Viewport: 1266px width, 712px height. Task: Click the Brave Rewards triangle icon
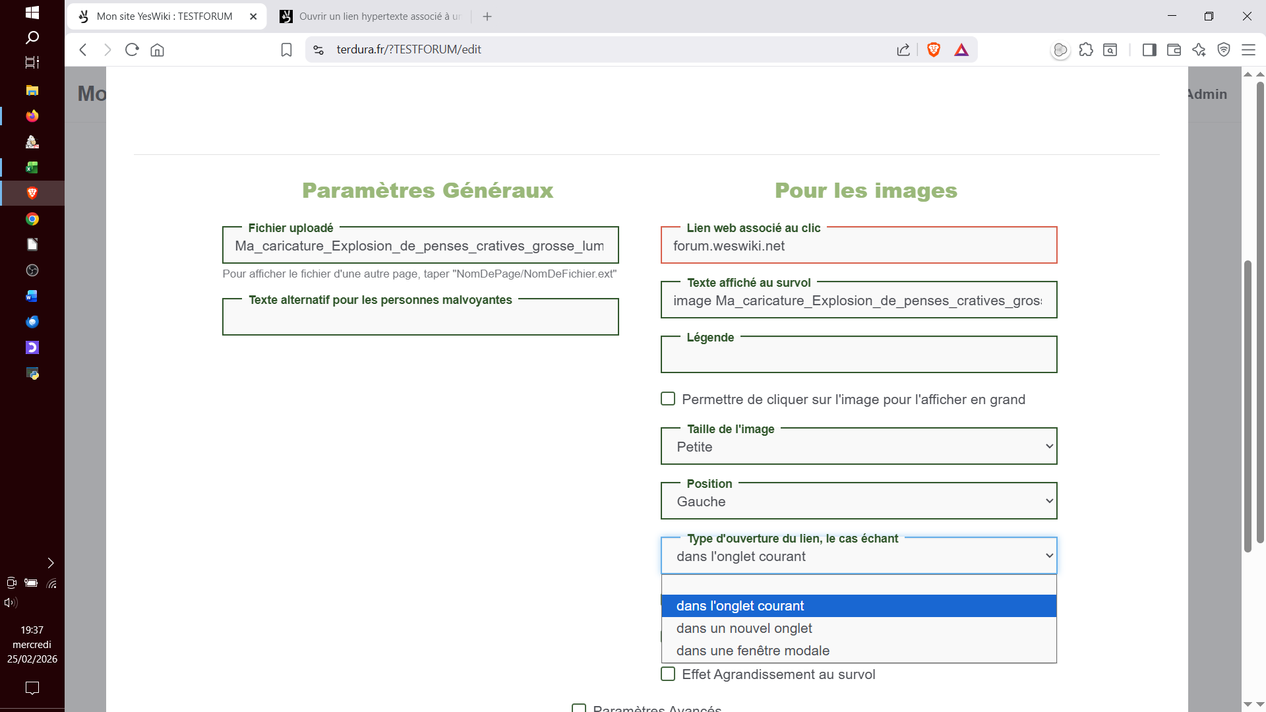[961, 49]
